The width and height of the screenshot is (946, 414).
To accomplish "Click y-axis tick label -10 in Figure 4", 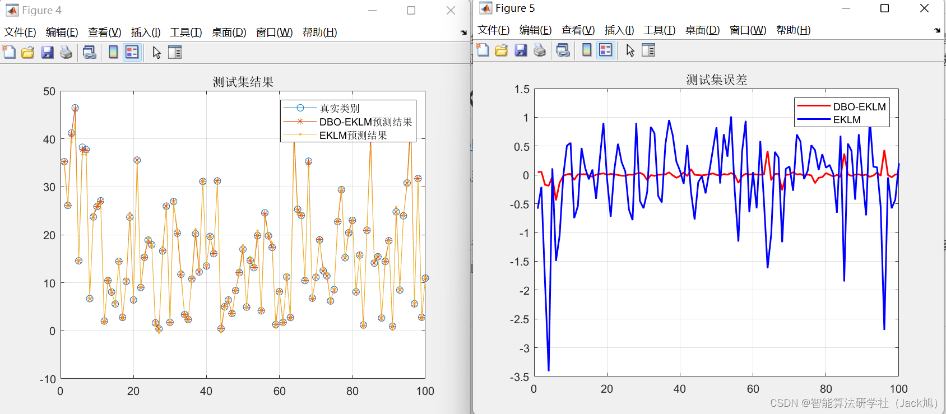I will [x=48, y=379].
